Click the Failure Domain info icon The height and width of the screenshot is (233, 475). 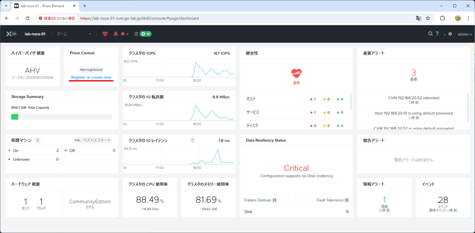coord(274,200)
